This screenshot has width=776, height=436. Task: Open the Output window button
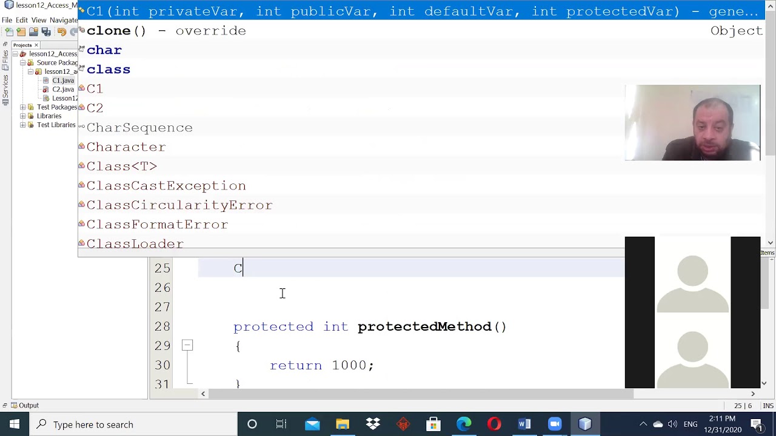pyautogui.click(x=24, y=406)
